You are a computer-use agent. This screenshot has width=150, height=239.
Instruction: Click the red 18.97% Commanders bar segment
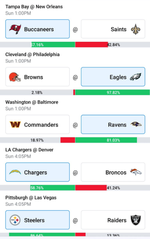68,140
